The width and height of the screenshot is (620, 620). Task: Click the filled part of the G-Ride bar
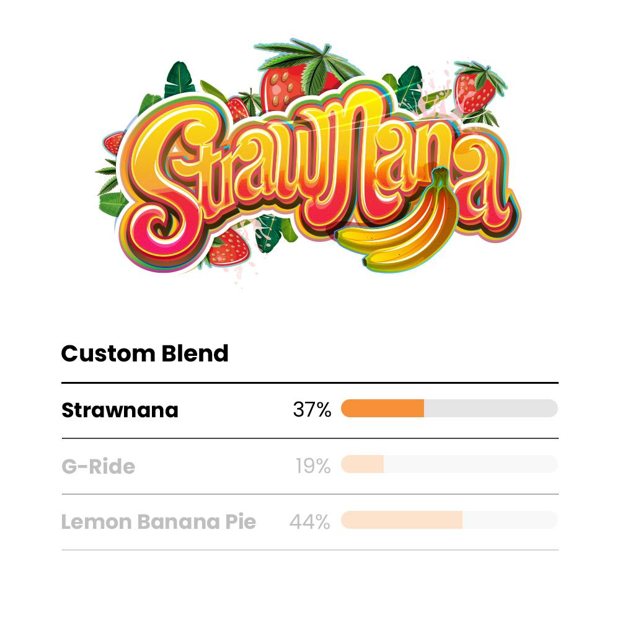click(363, 464)
